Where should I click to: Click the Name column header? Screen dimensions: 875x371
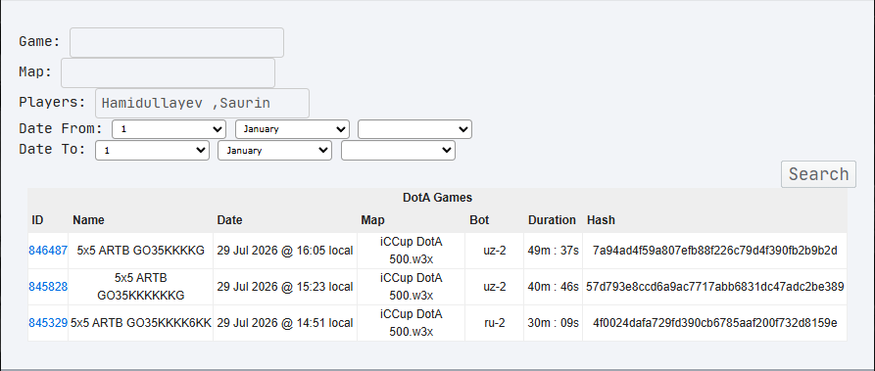[88, 220]
